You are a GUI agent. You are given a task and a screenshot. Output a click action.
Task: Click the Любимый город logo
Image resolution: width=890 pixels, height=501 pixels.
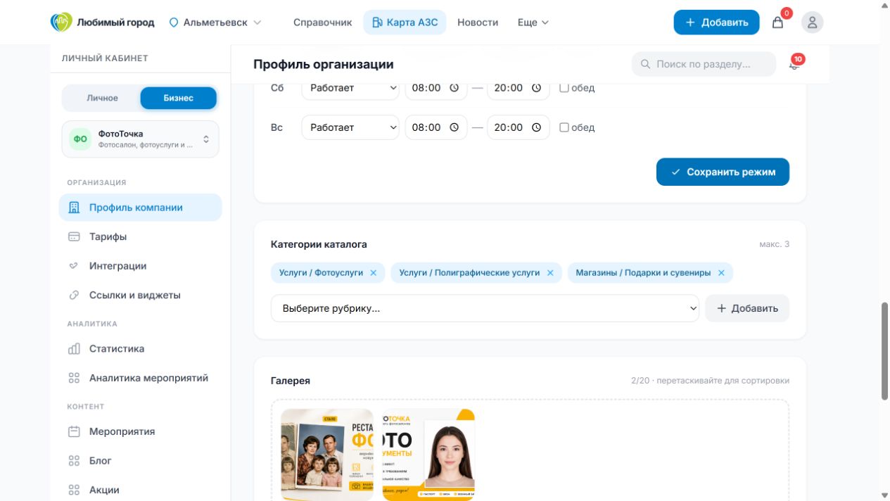click(103, 22)
